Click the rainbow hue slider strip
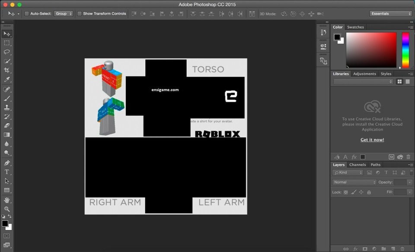Image resolution: width=415 pixels, height=252 pixels. (405, 50)
